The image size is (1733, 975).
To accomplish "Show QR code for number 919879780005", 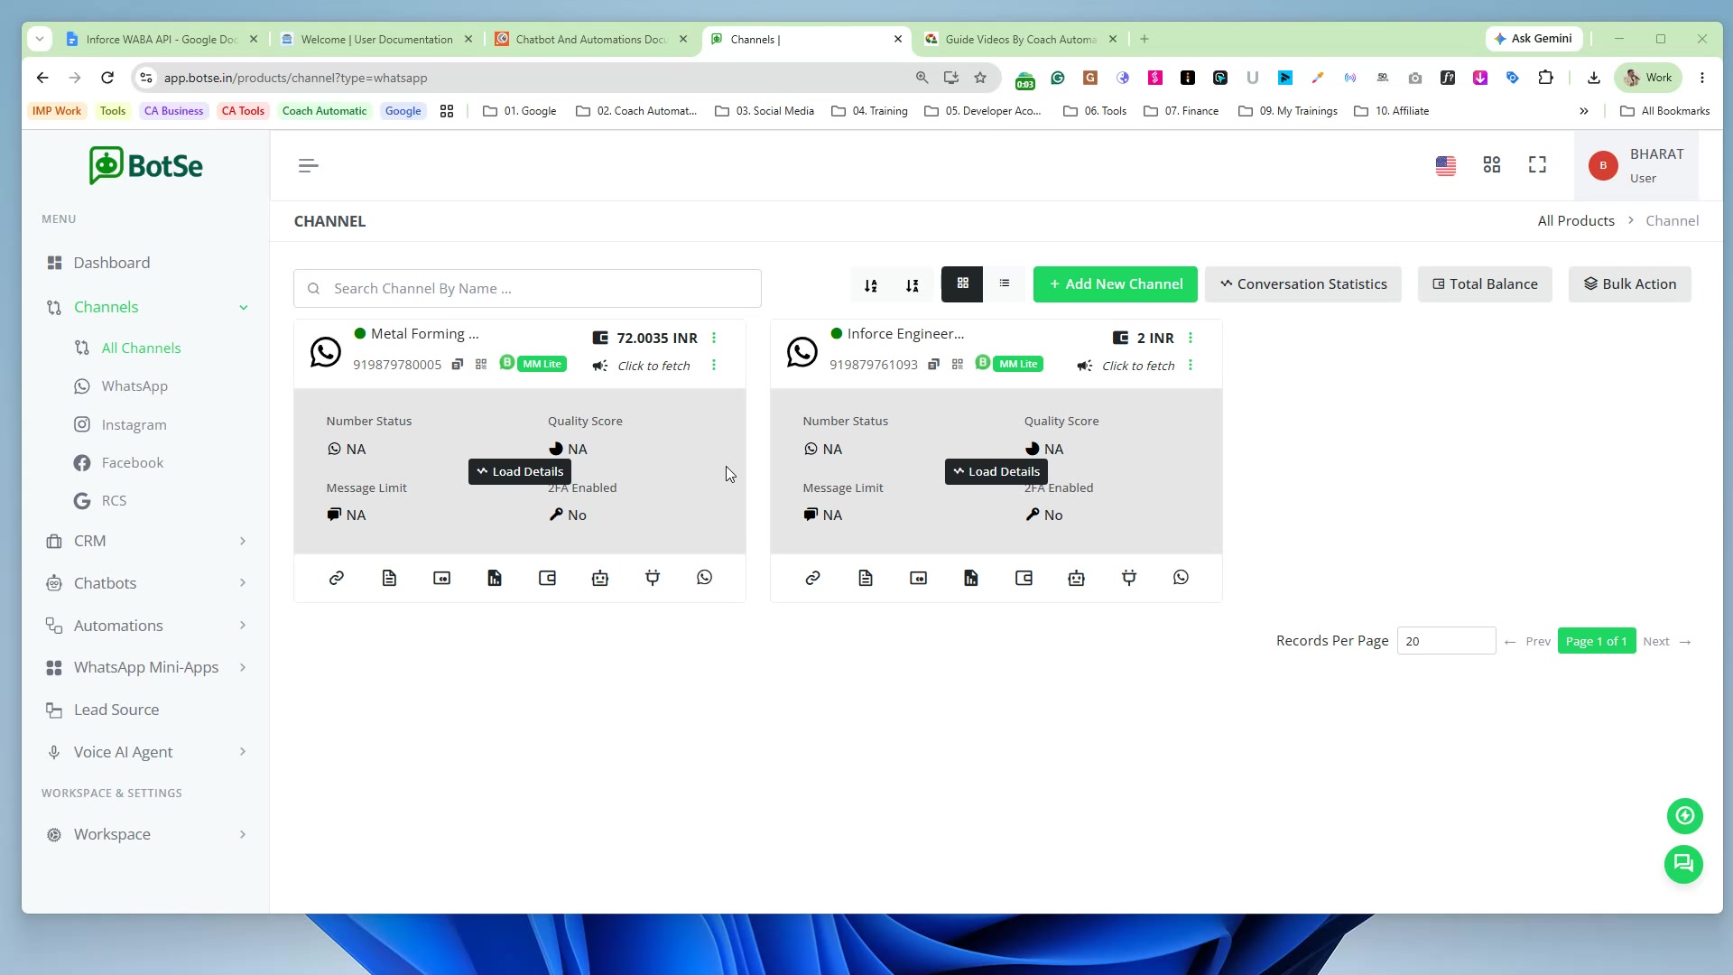I will 481,365.
